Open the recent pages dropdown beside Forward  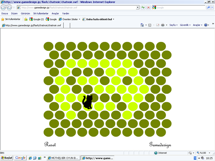pyautogui.click(x=14, y=8)
